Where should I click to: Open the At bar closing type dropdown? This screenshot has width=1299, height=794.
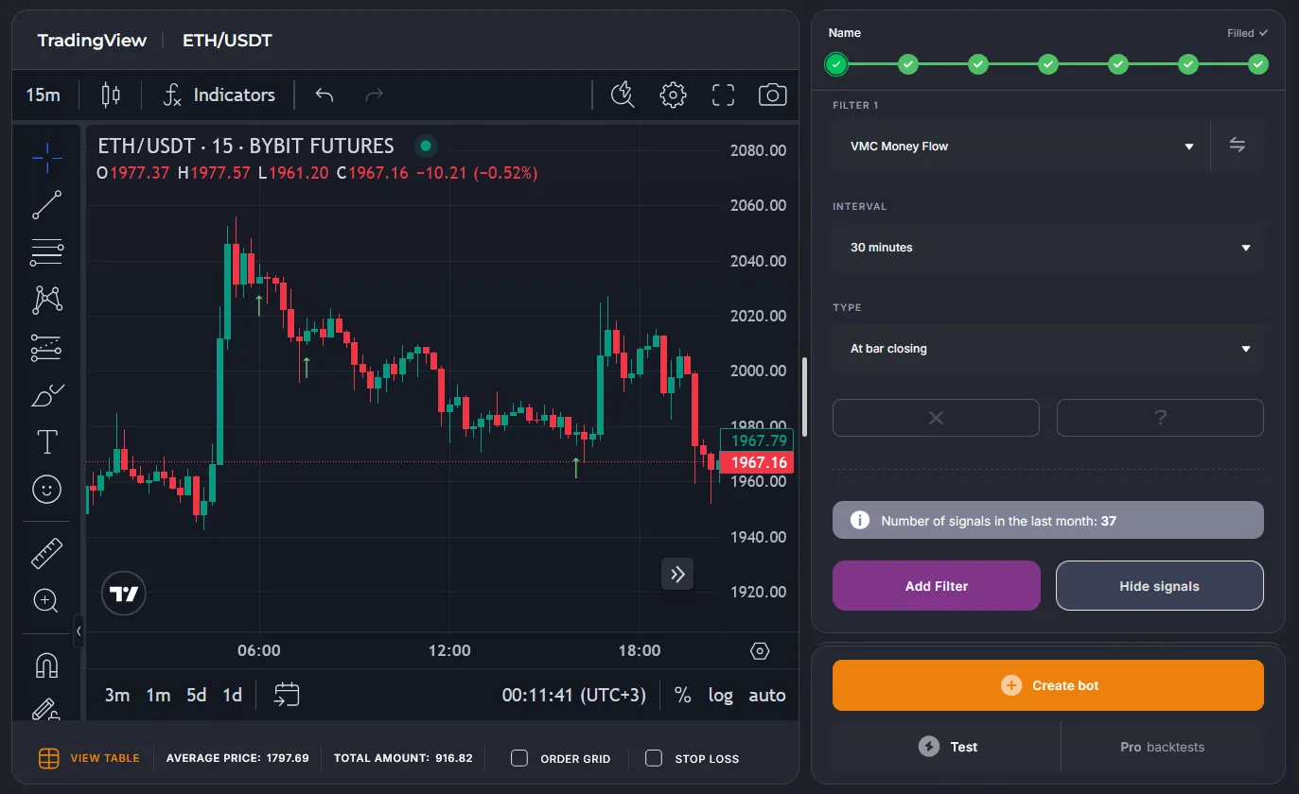(1047, 349)
